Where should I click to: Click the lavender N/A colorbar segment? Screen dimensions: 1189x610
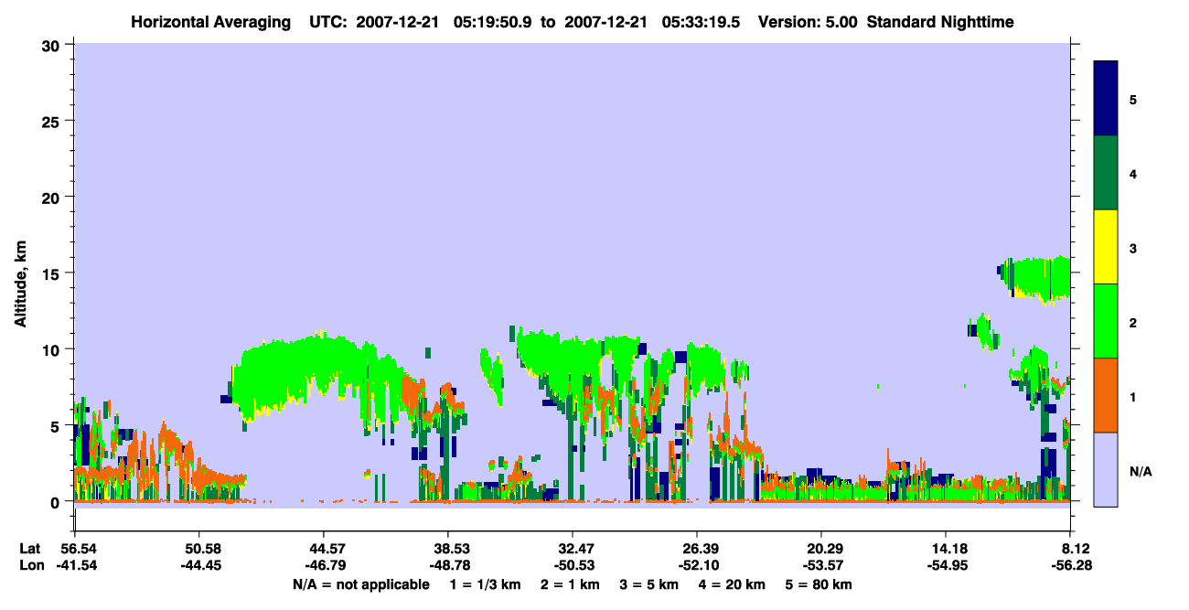(x=1106, y=469)
